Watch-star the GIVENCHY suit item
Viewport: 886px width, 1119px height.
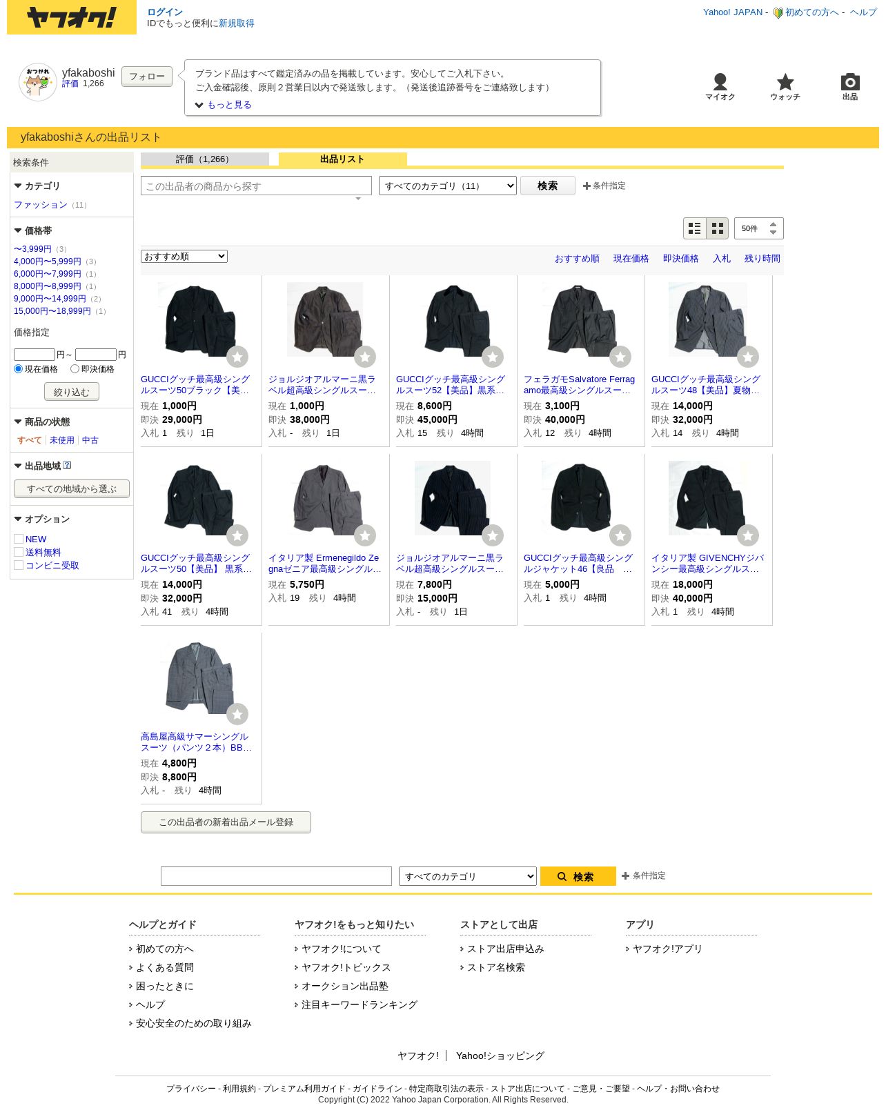(748, 535)
